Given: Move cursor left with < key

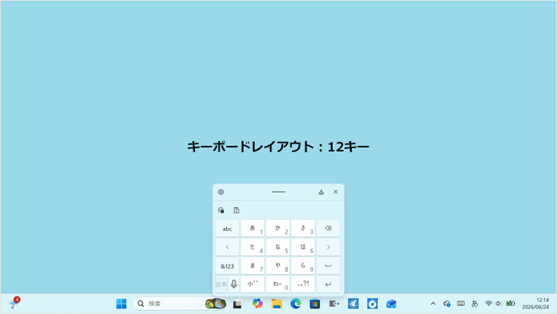Looking at the screenshot, I should click(x=228, y=247).
